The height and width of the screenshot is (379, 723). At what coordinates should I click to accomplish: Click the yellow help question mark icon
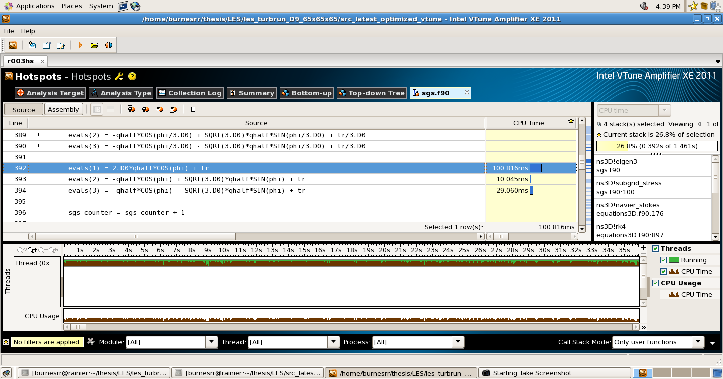[132, 77]
